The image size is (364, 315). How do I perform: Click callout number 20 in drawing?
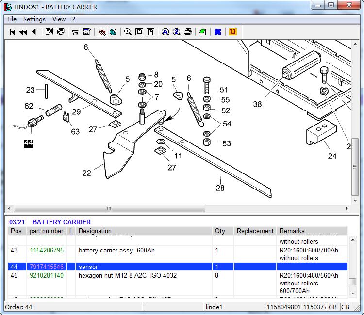[x=158, y=84]
